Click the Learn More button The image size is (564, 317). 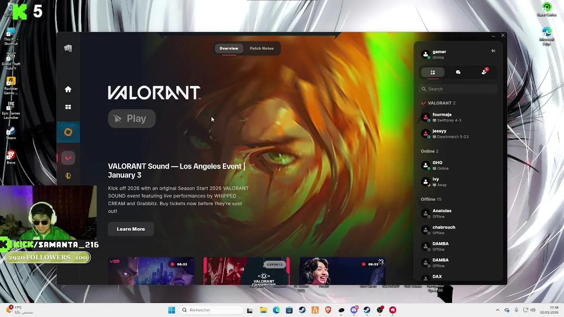131,229
